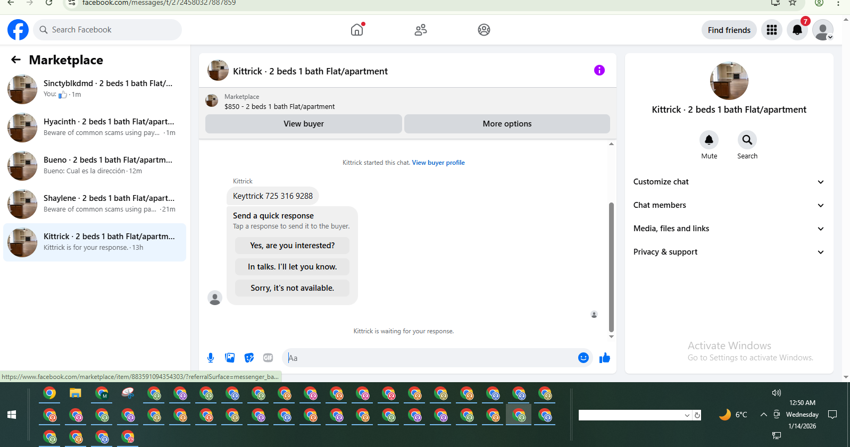Open Hyacinth conversation
The image size is (850, 447).
[x=95, y=128]
